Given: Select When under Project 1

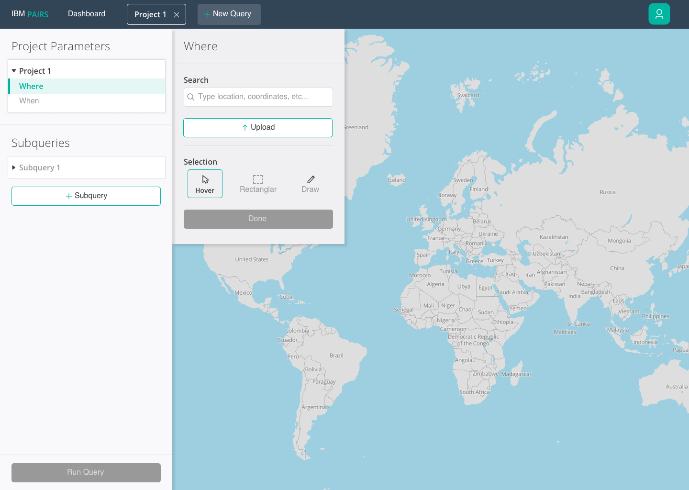Looking at the screenshot, I should tap(29, 100).
